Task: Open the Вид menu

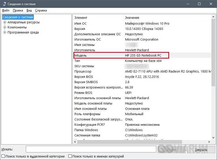Action: point(29,10)
